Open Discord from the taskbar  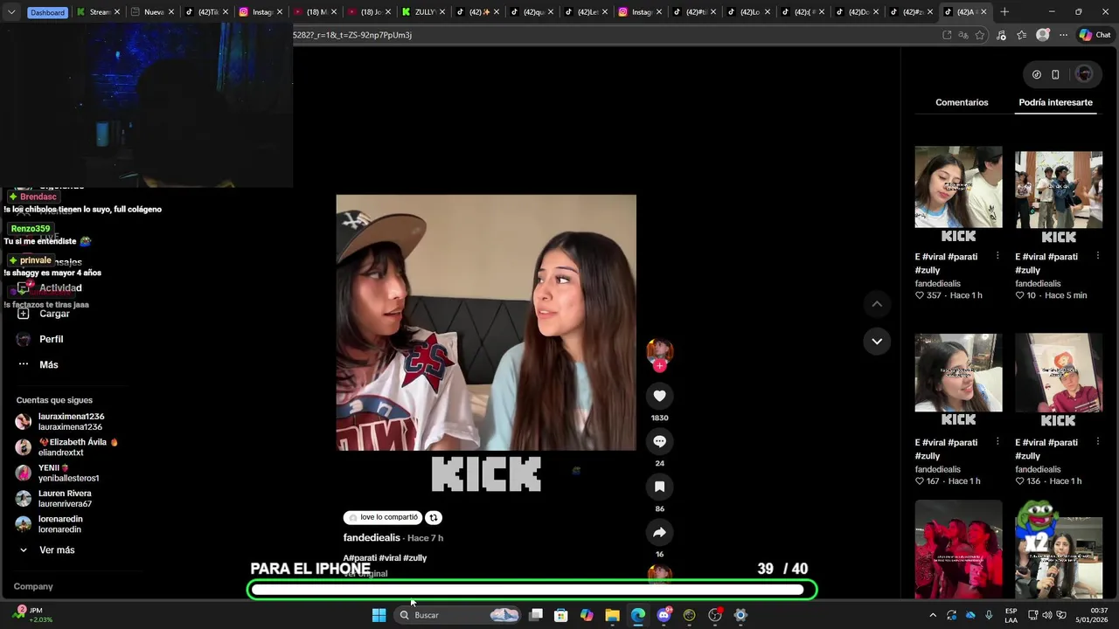tap(664, 615)
